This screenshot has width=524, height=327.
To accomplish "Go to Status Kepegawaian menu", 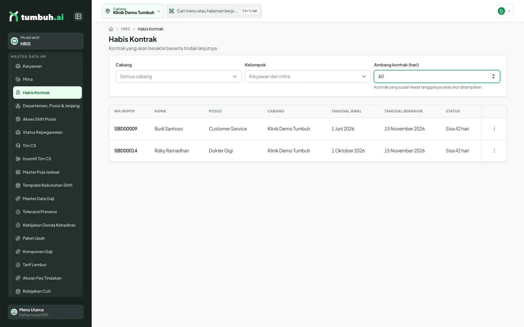I will coord(47,132).
